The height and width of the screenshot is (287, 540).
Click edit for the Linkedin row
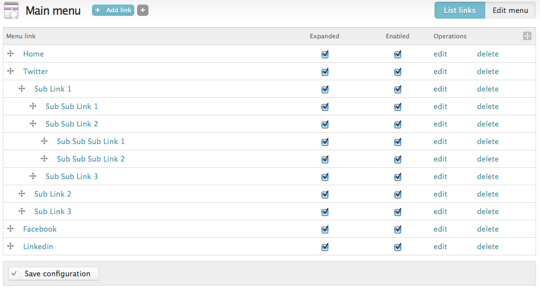click(440, 247)
